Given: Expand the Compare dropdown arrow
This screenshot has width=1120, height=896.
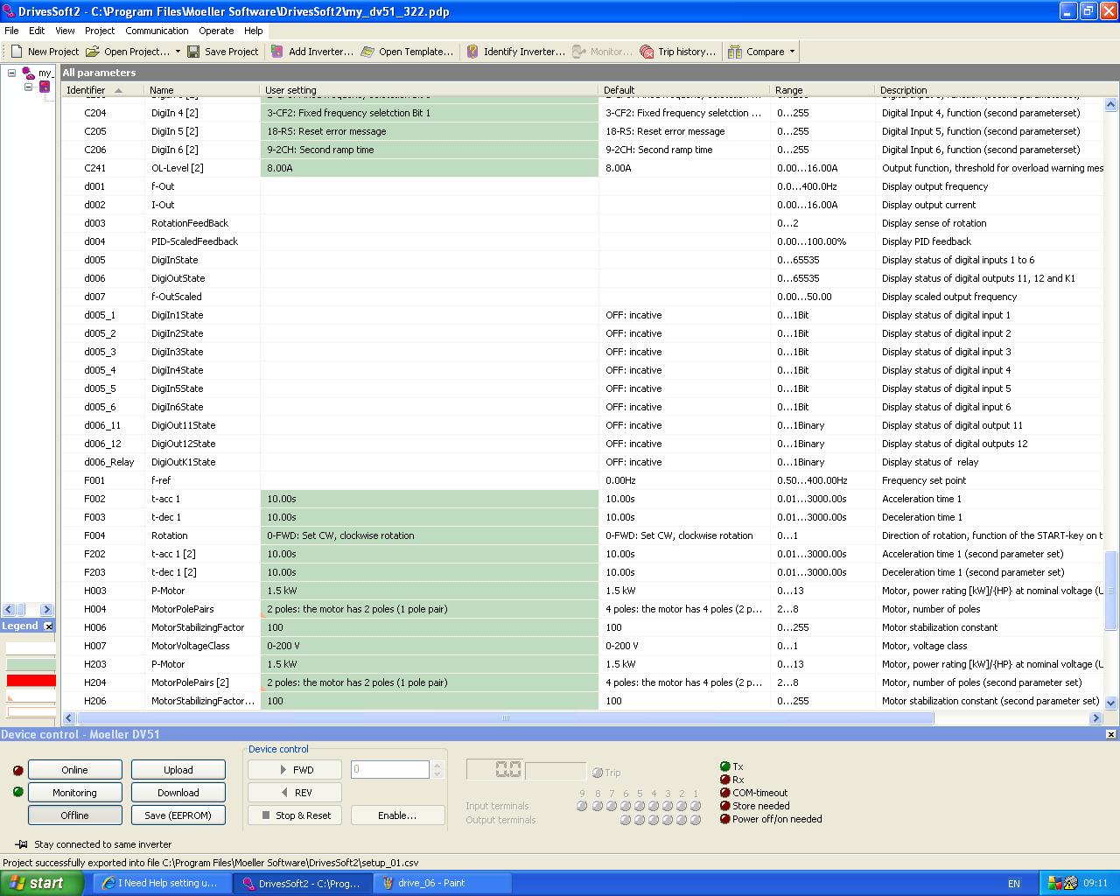Looking at the screenshot, I should [x=793, y=52].
